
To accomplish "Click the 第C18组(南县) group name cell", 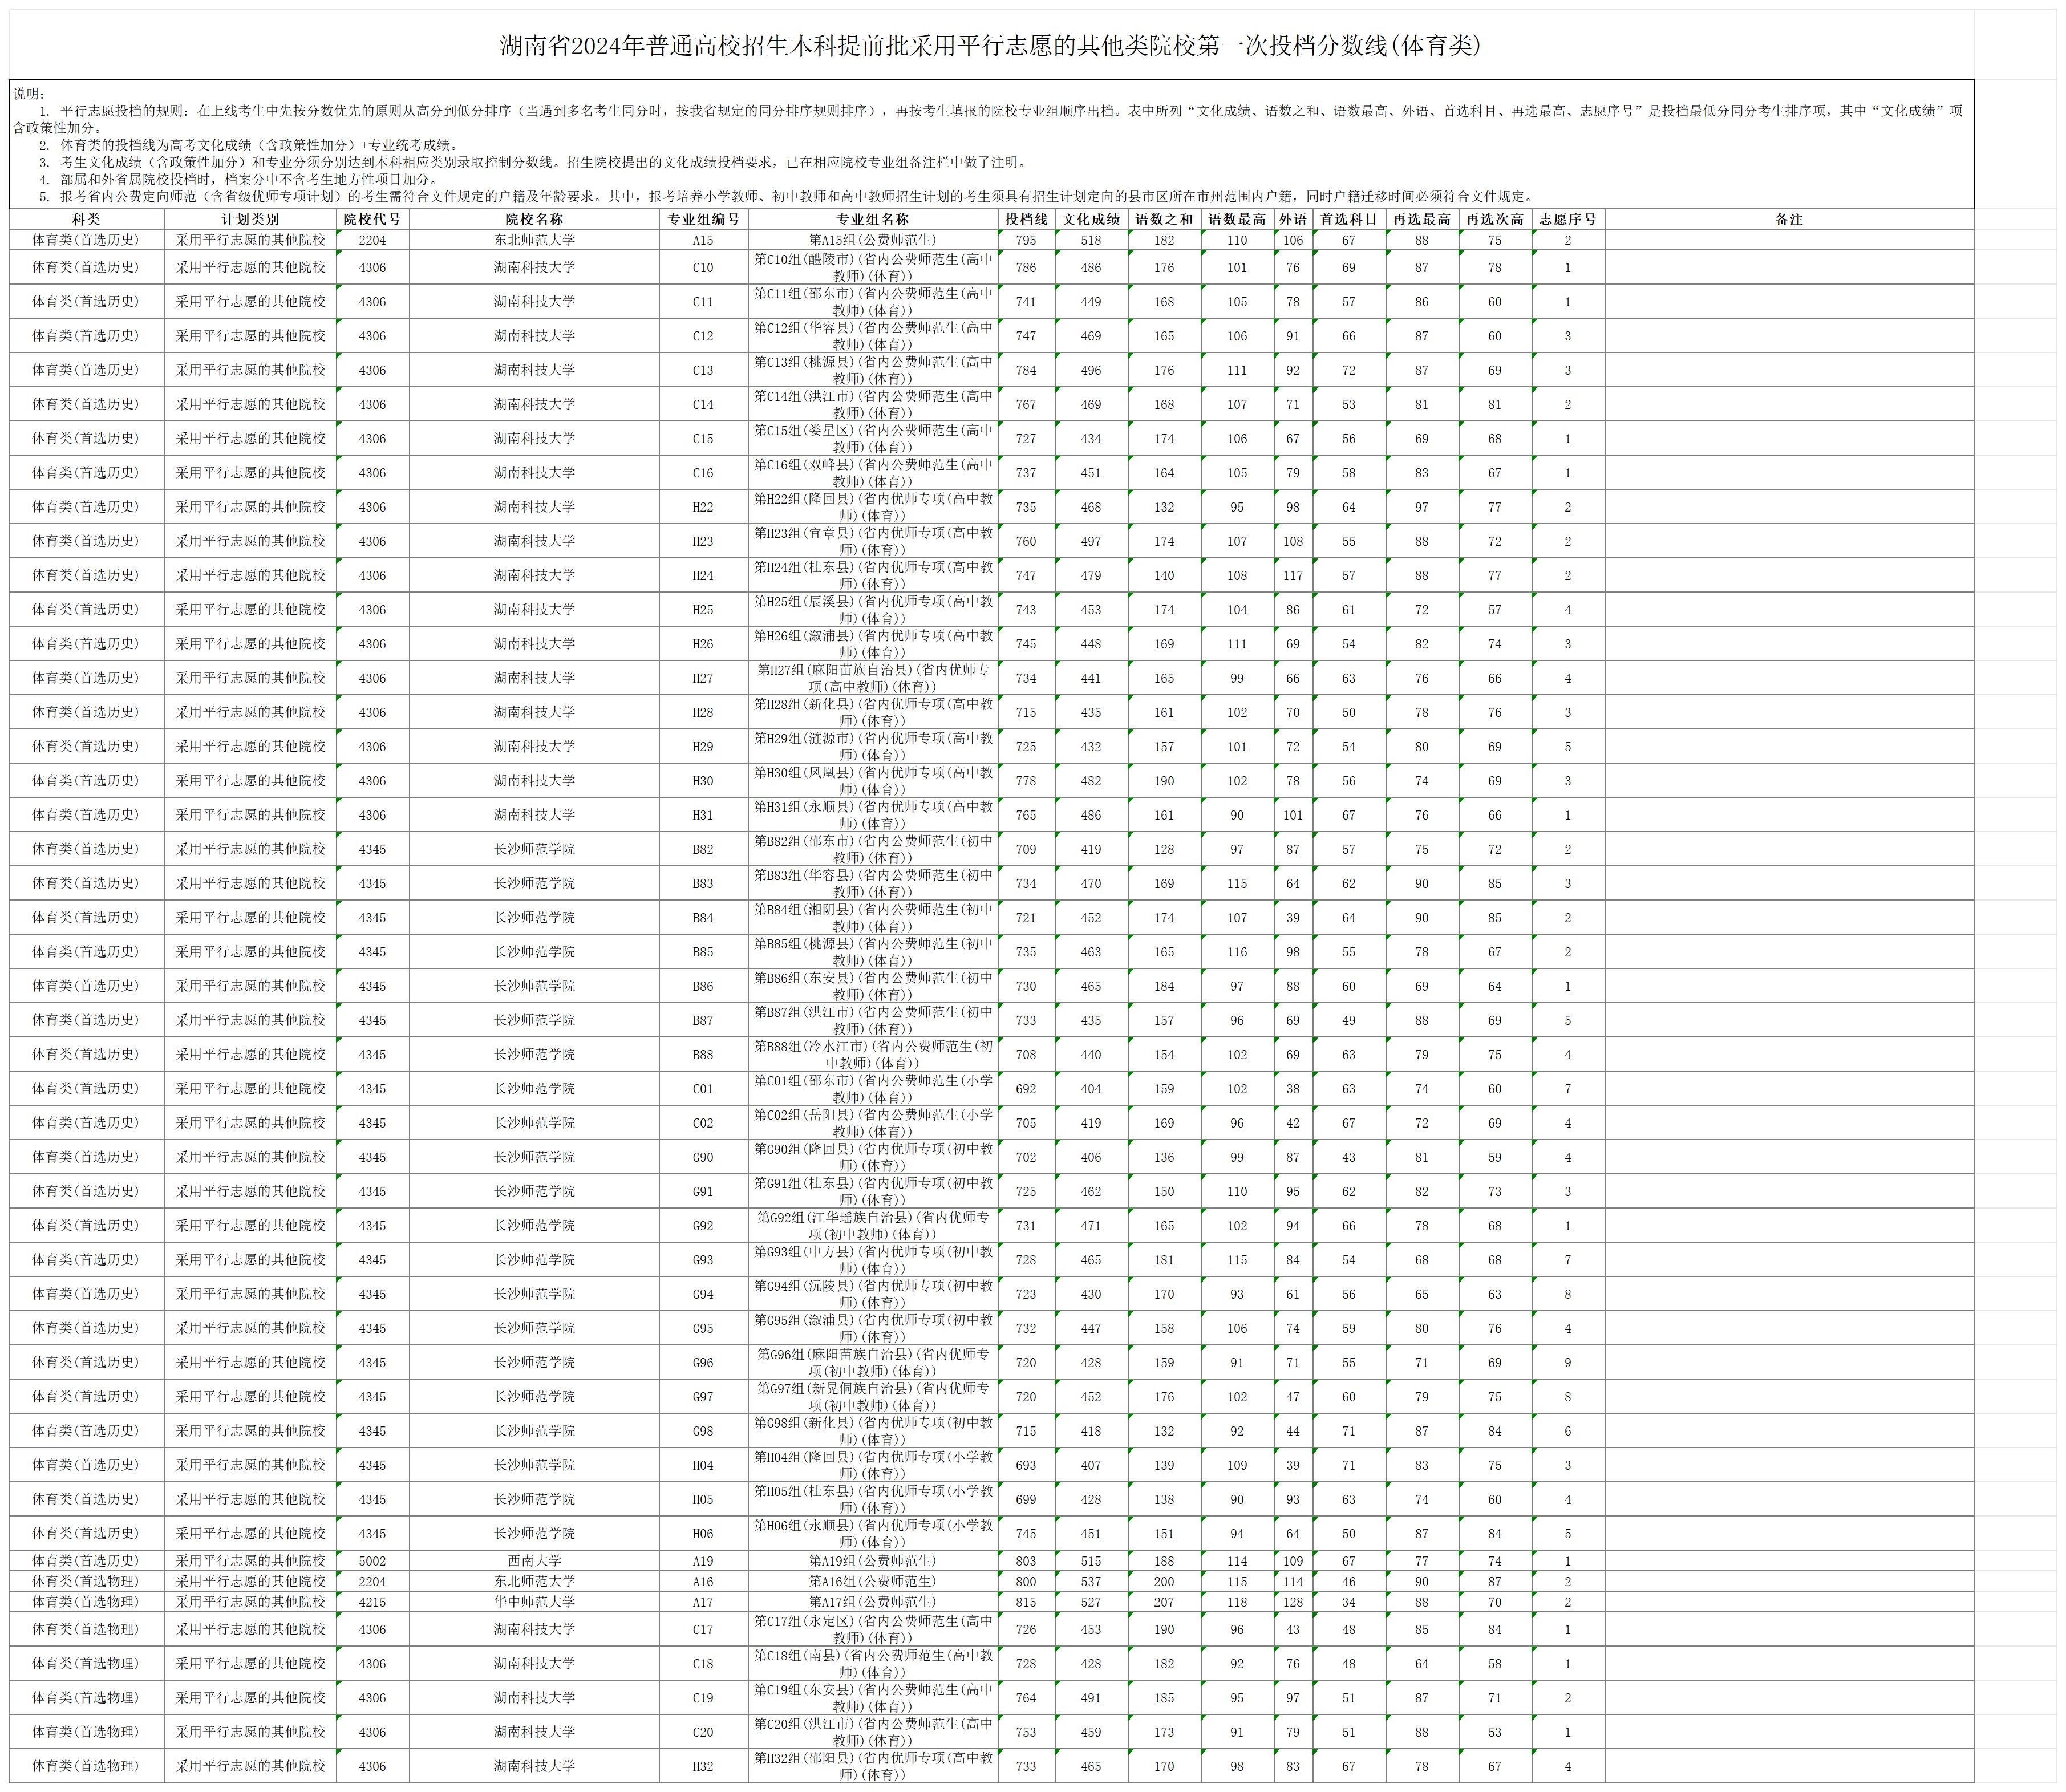I will [x=873, y=1663].
